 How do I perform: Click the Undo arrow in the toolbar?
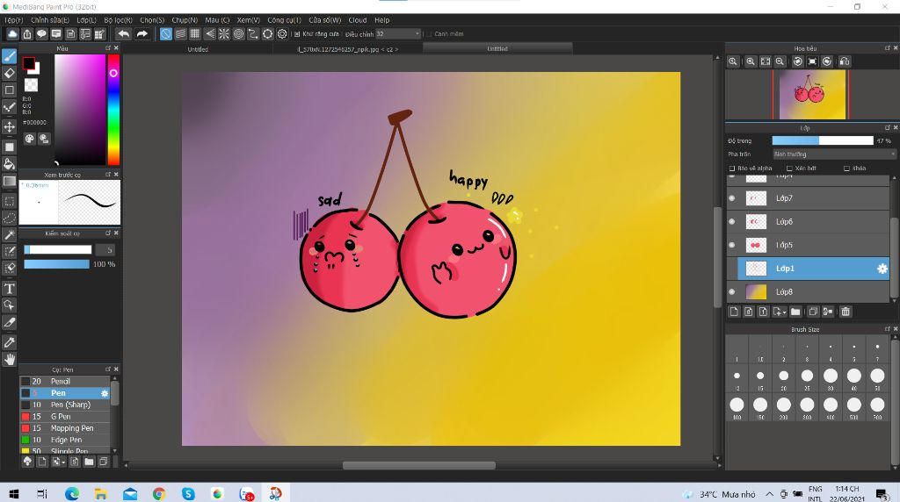click(x=123, y=34)
